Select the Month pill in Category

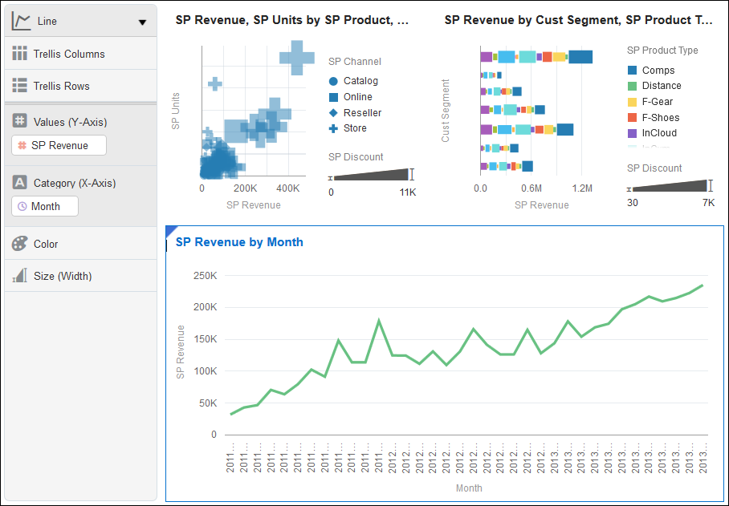pyautogui.click(x=45, y=206)
